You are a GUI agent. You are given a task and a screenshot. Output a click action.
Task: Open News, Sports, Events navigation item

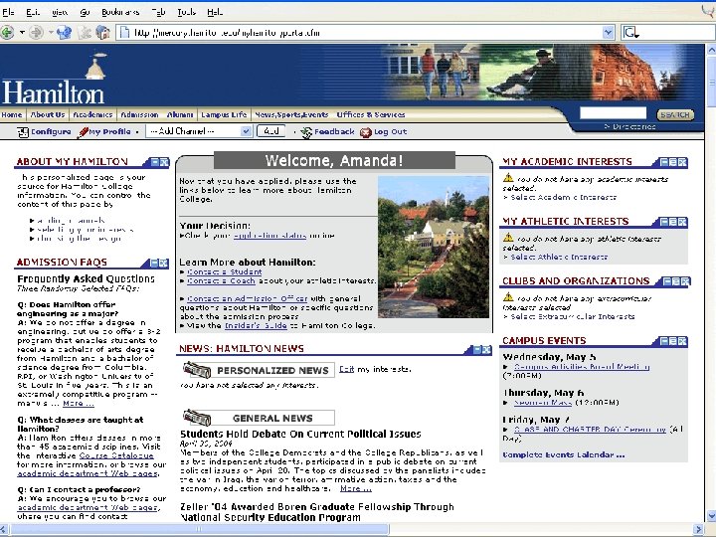291,114
